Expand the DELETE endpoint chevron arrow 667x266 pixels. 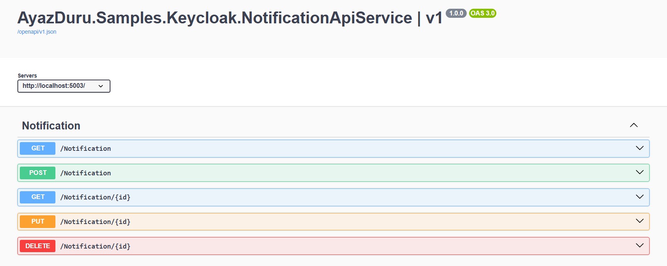[x=639, y=245]
